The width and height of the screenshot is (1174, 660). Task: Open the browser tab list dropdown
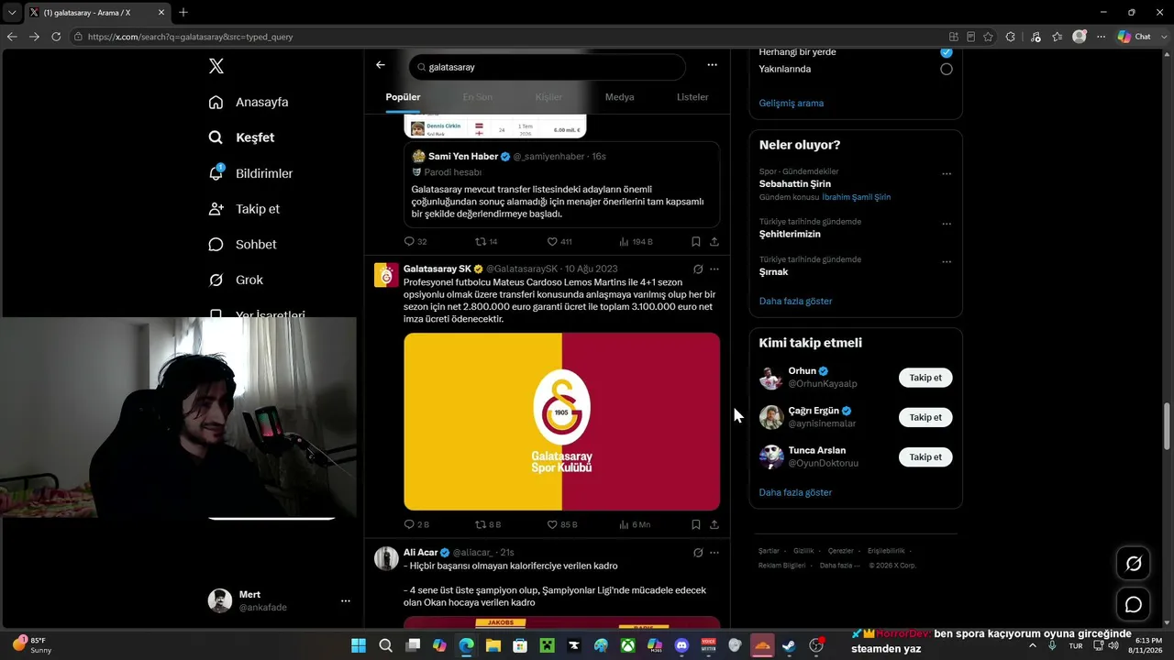[12, 12]
